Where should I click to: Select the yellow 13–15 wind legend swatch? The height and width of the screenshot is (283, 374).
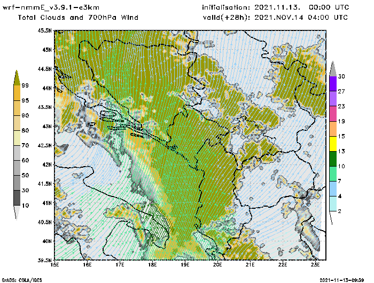coord(333,144)
